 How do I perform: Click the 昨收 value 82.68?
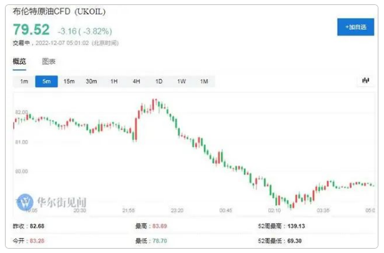[37, 226]
